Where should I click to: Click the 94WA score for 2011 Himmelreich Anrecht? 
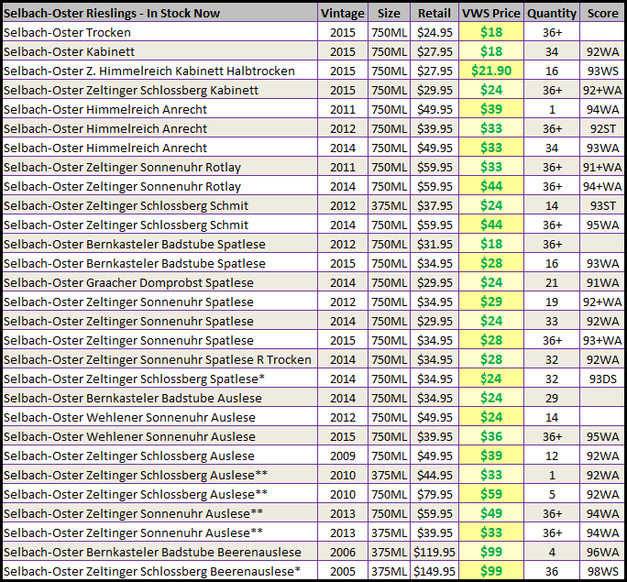[x=602, y=109]
